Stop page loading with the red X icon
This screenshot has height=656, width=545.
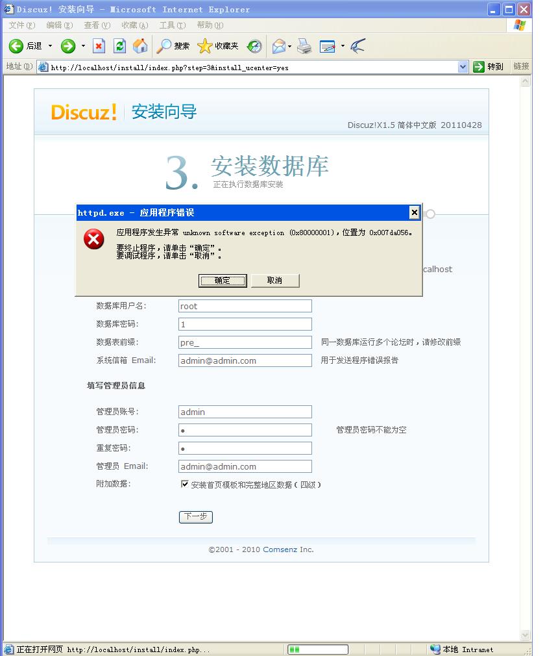coord(99,46)
